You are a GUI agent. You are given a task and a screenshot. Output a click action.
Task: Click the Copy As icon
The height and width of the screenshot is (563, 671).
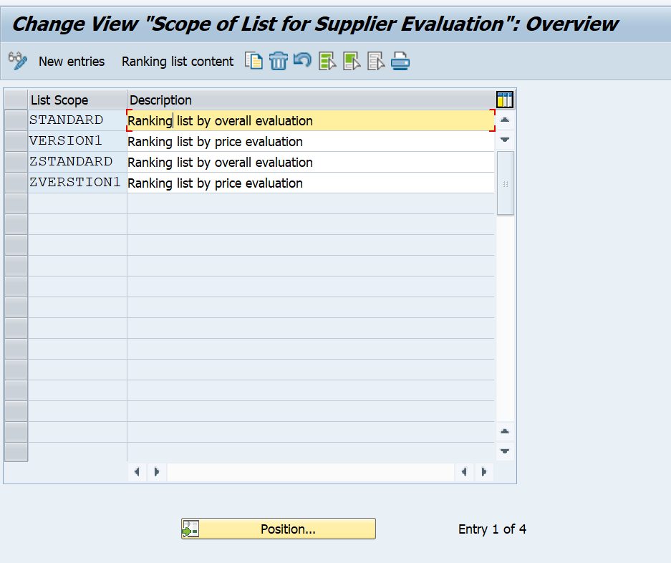(254, 61)
